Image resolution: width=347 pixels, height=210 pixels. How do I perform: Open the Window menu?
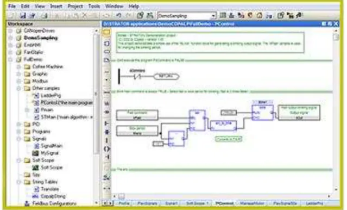[x=114, y=6]
